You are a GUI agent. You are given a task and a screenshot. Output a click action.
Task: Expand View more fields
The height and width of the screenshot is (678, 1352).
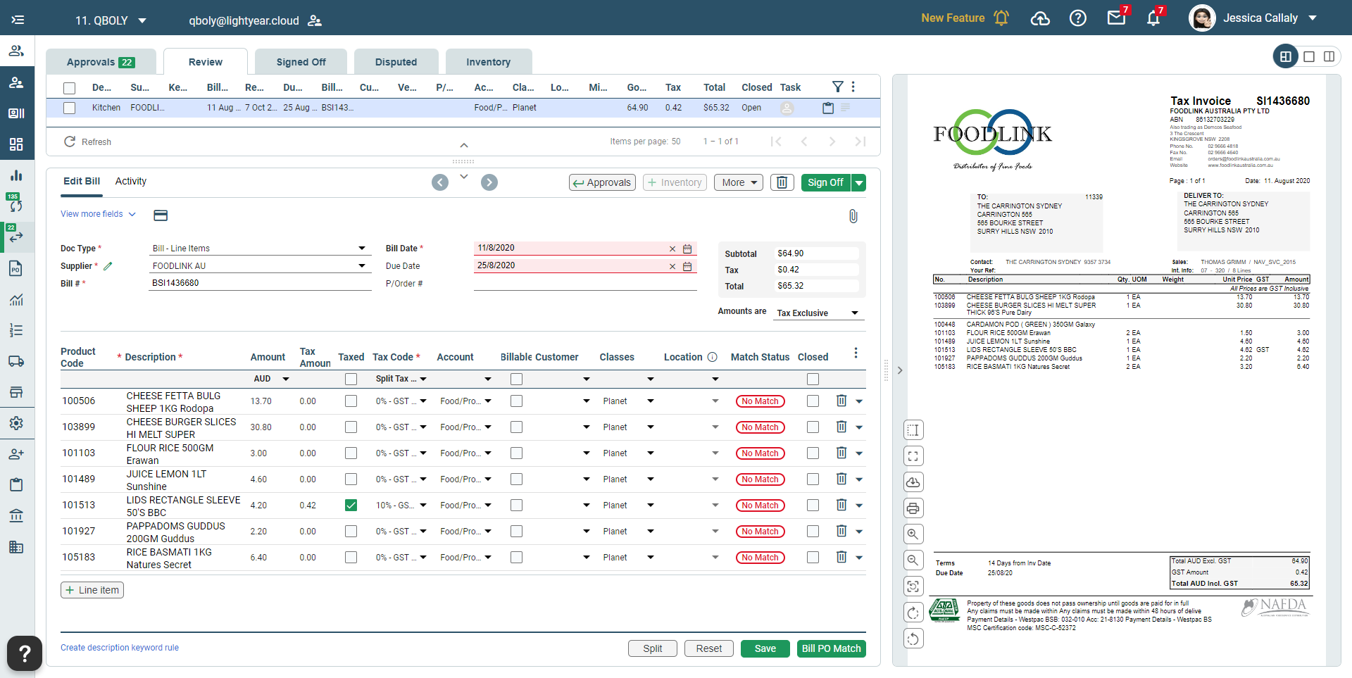click(98, 214)
